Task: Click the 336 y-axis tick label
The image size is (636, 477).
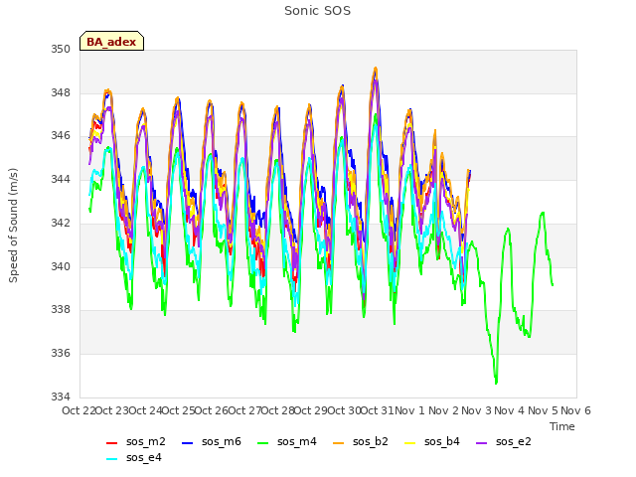Action: pos(61,354)
